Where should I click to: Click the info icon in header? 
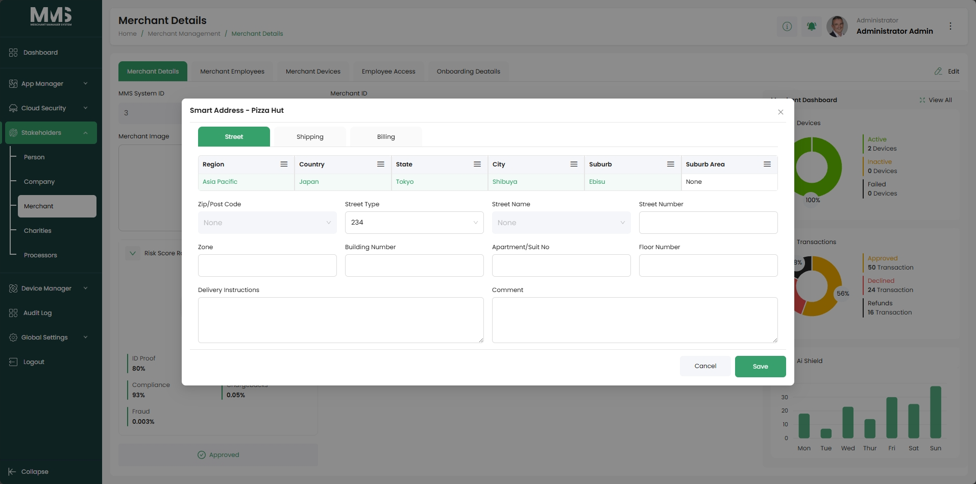(787, 26)
